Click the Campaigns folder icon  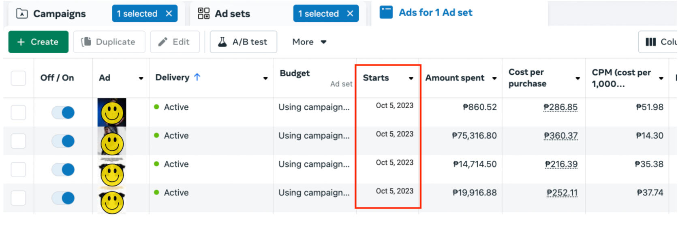click(x=22, y=14)
